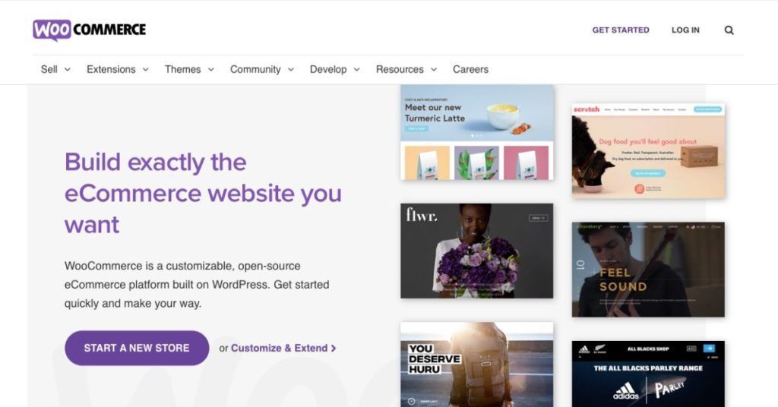Expand the chevron next to Sell
This screenshot has width=778, height=407.
click(x=68, y=70)
